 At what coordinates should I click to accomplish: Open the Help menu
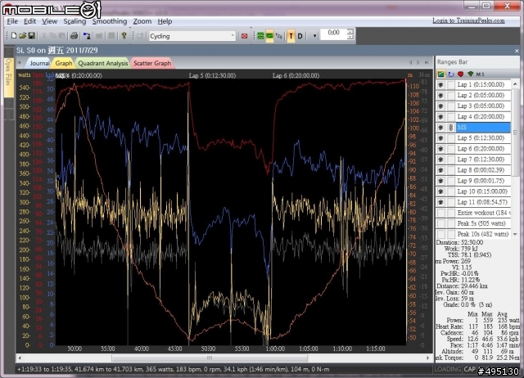tap(165, 21)
